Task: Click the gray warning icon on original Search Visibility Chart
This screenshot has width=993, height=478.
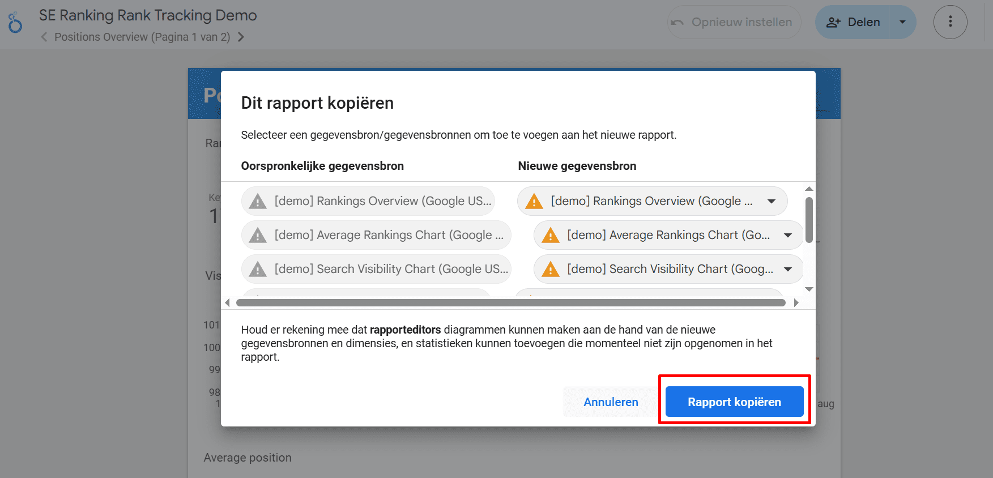Action: (x=258, y=269)
